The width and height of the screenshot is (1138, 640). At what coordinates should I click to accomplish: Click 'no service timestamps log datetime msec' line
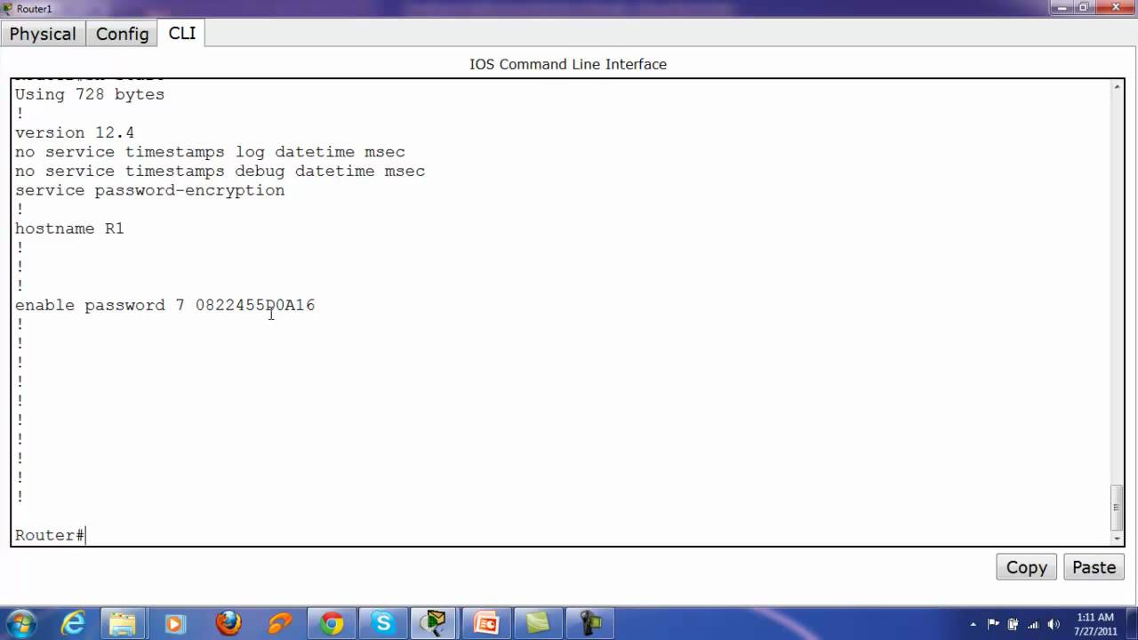(x=210, y=152)
